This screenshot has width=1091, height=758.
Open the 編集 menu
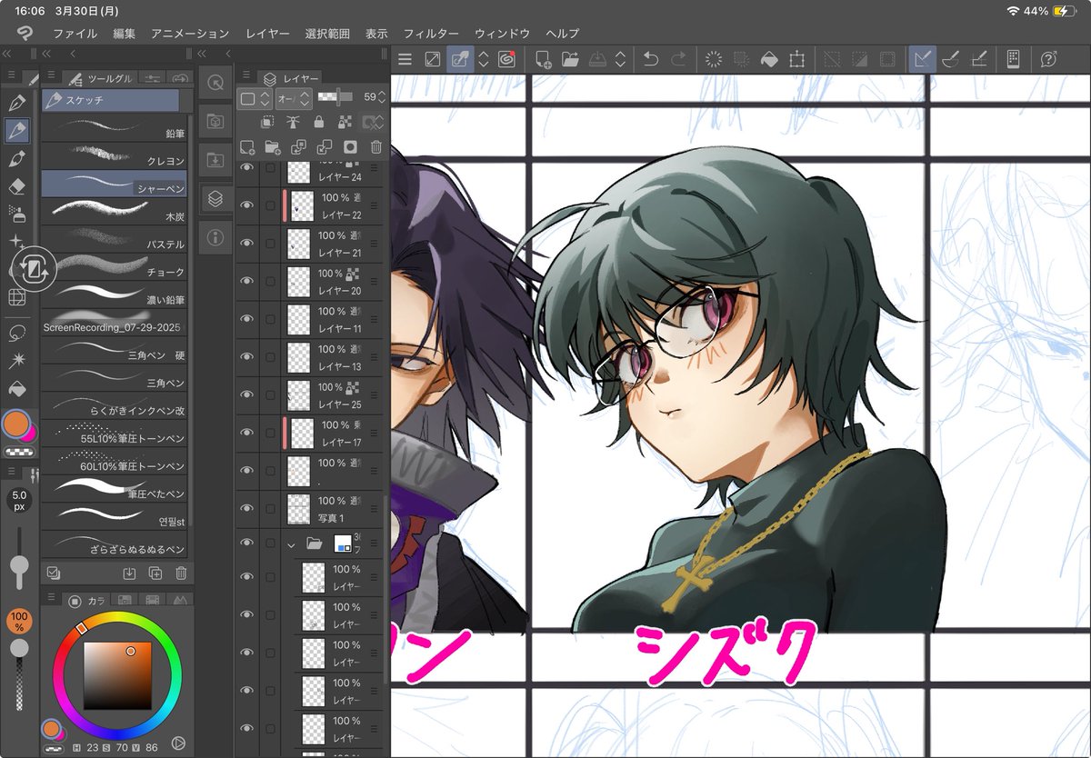click(x=125, y=34)
